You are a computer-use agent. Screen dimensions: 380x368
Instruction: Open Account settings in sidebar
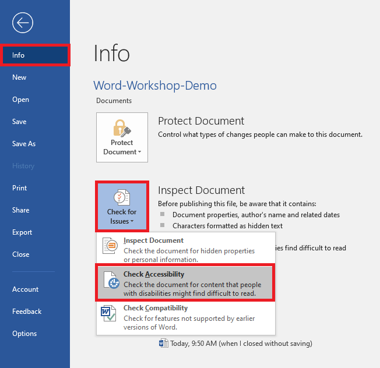(x=26, y=289)
